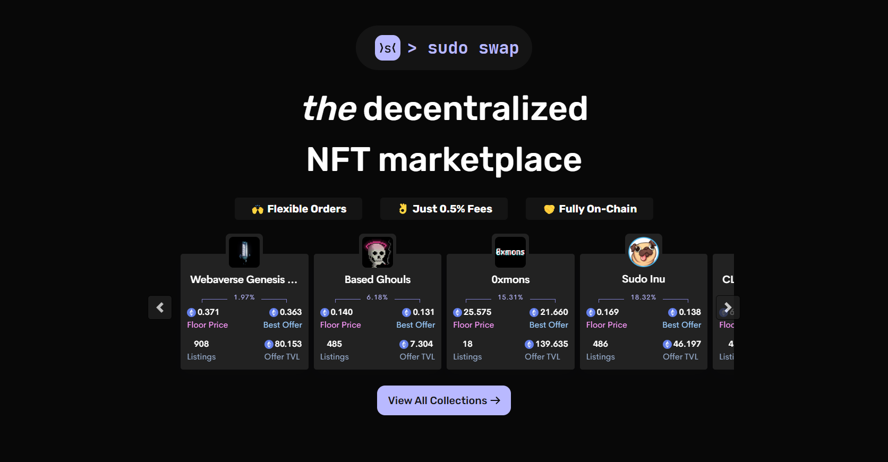The width and height of the screenshot is (888, 462).
Task: Select the Just 0.5% Fees badge
Action: point(444,209)
